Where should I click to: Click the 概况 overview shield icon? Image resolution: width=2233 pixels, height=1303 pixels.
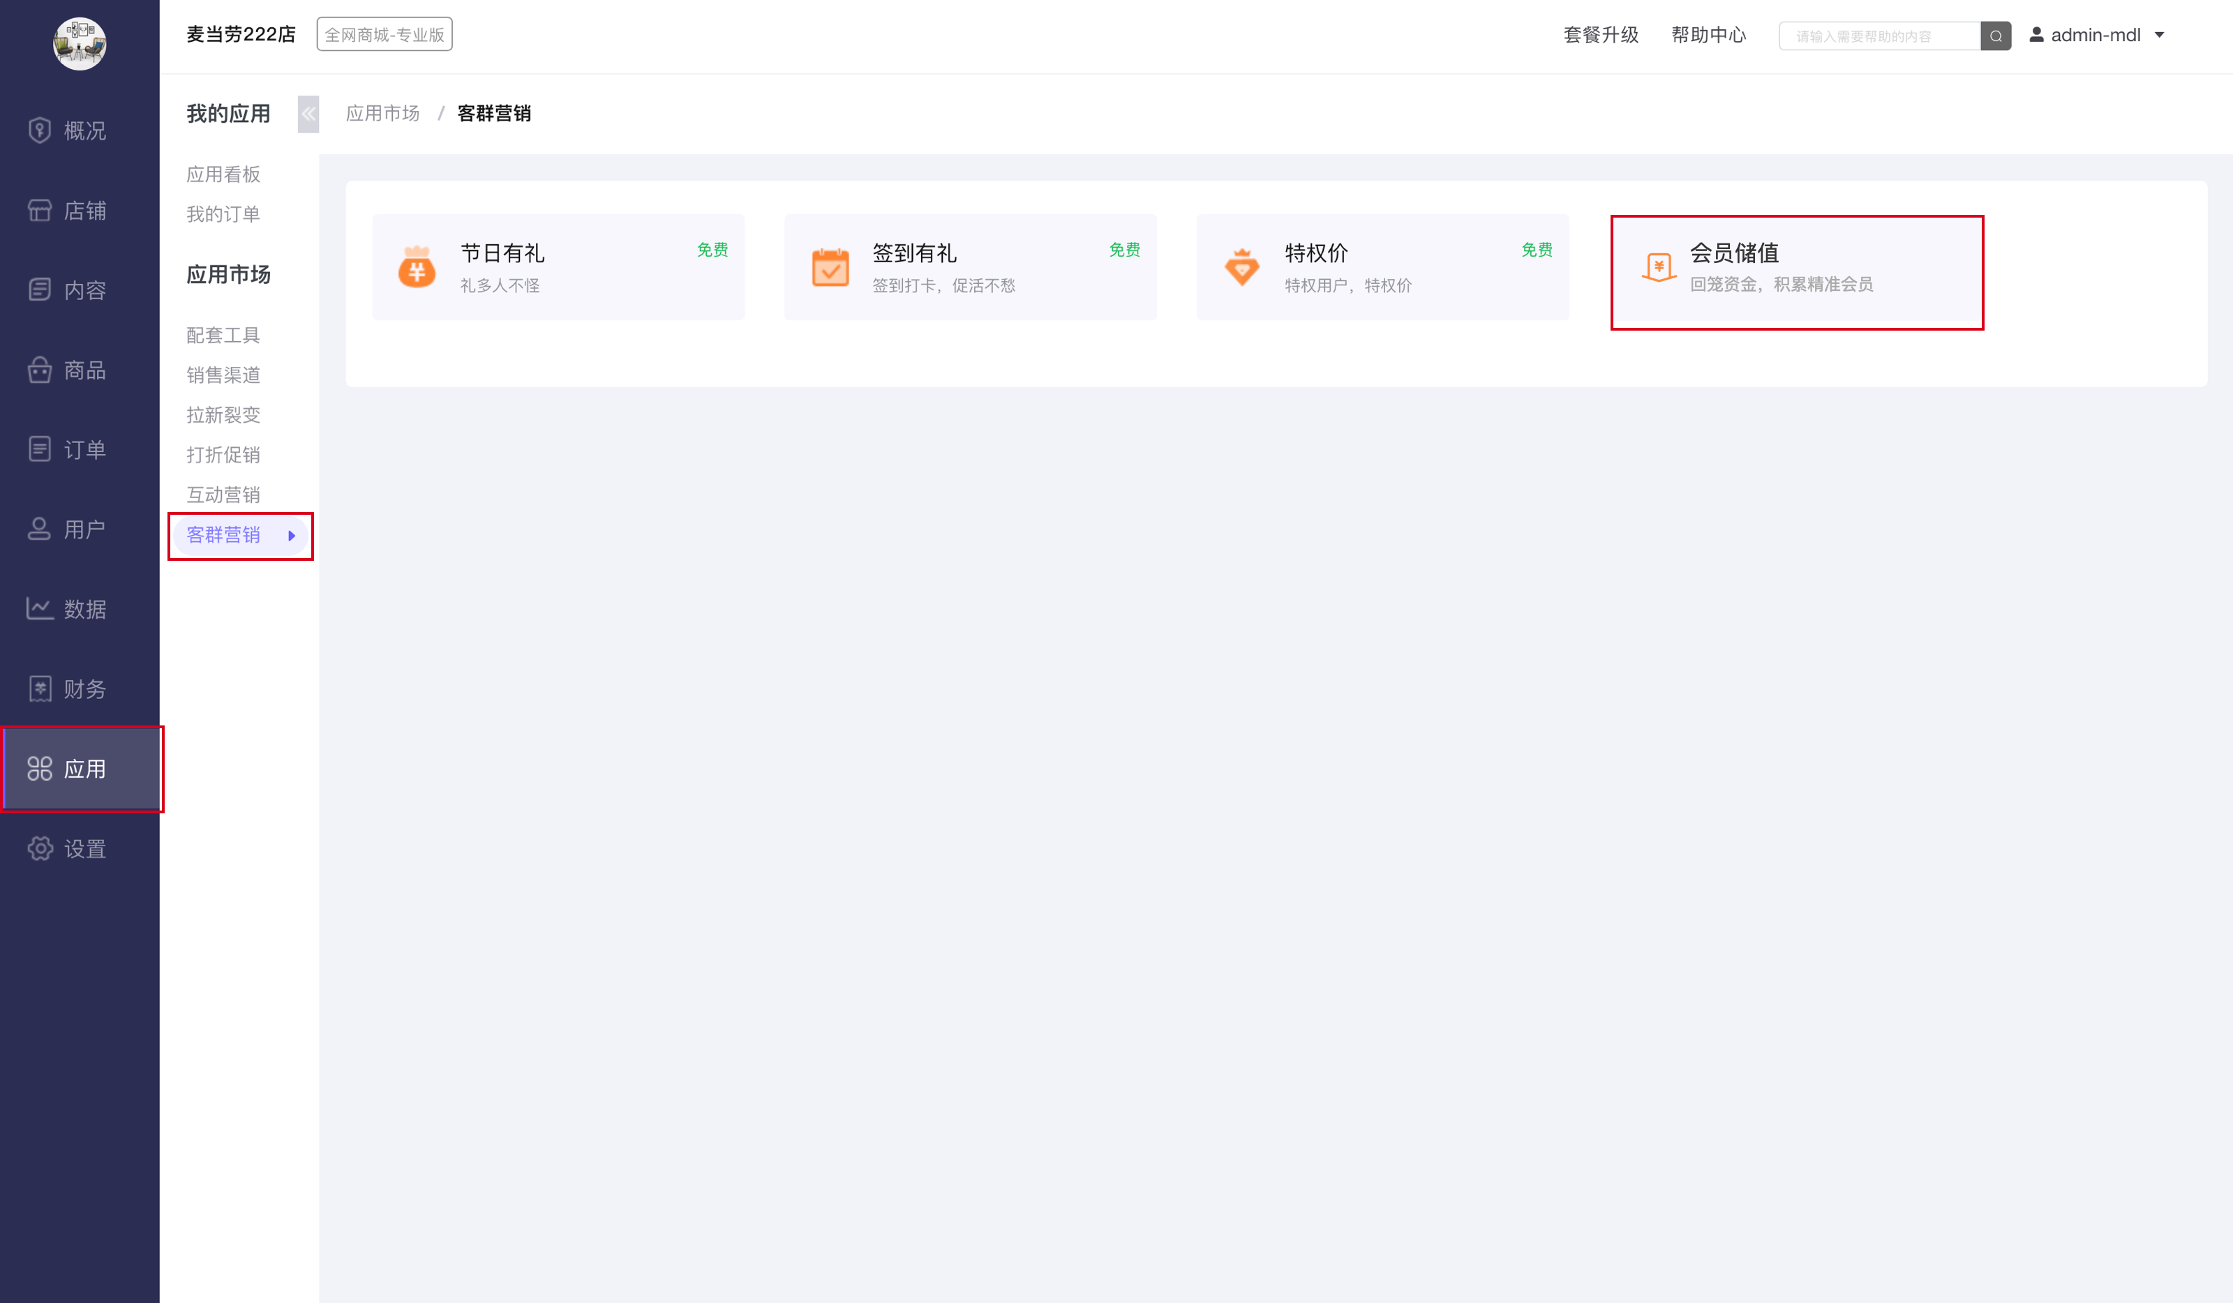(x=39, y=130)
